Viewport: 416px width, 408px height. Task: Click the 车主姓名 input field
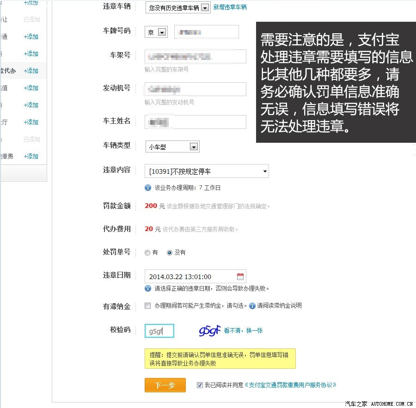coord(195,122)
